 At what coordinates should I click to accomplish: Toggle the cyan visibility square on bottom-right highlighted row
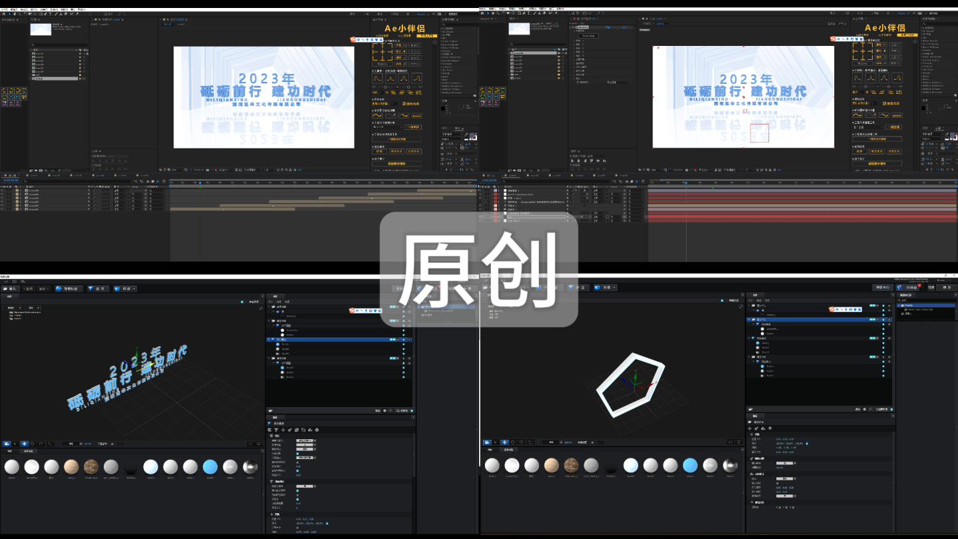pos(883,319)
